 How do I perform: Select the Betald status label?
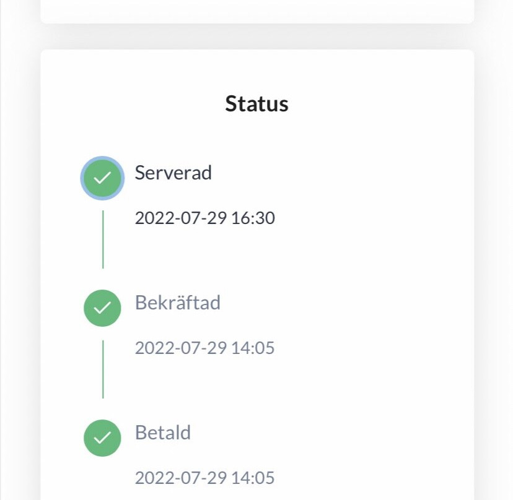163,433
